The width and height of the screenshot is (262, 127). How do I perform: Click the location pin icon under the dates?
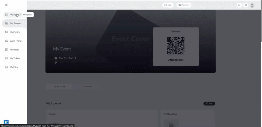(56, 62)
